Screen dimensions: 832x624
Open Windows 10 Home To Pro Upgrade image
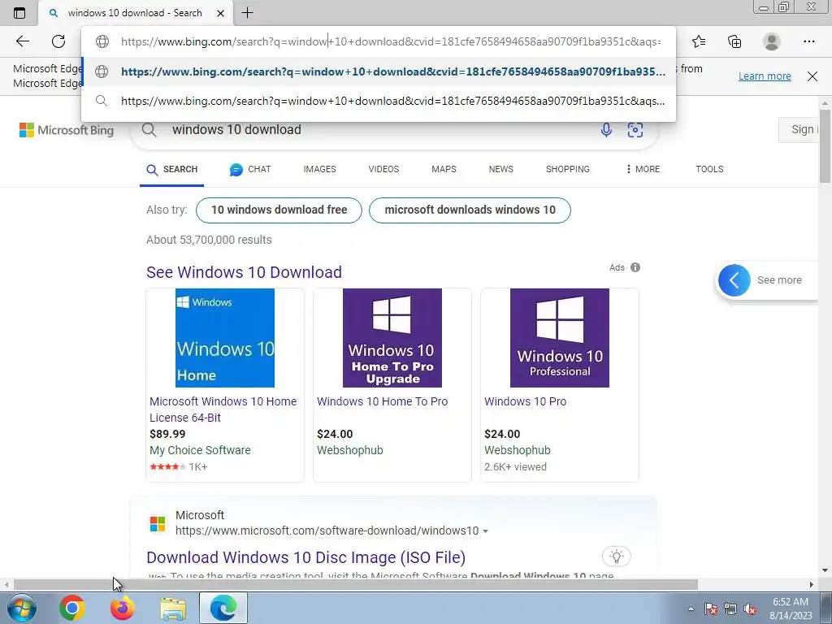392,338
